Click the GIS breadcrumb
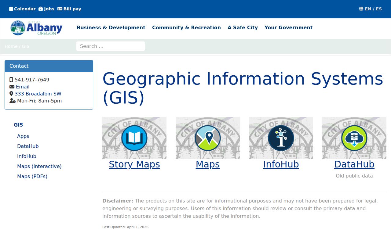Viewport: 391px width, 244px height. [26, 46]
